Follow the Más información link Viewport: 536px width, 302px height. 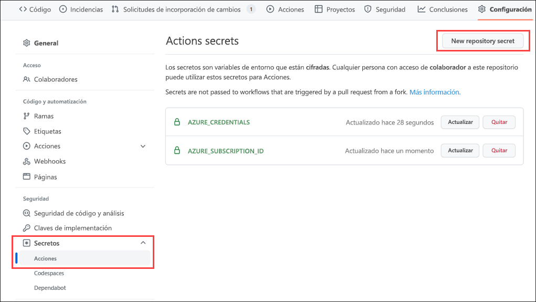(435, 92)
